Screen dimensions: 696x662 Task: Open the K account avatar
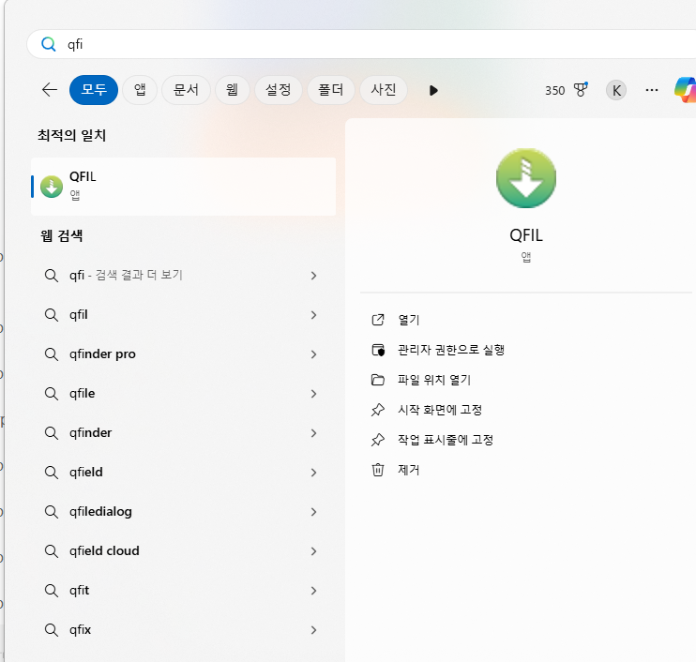pos(616,91)
